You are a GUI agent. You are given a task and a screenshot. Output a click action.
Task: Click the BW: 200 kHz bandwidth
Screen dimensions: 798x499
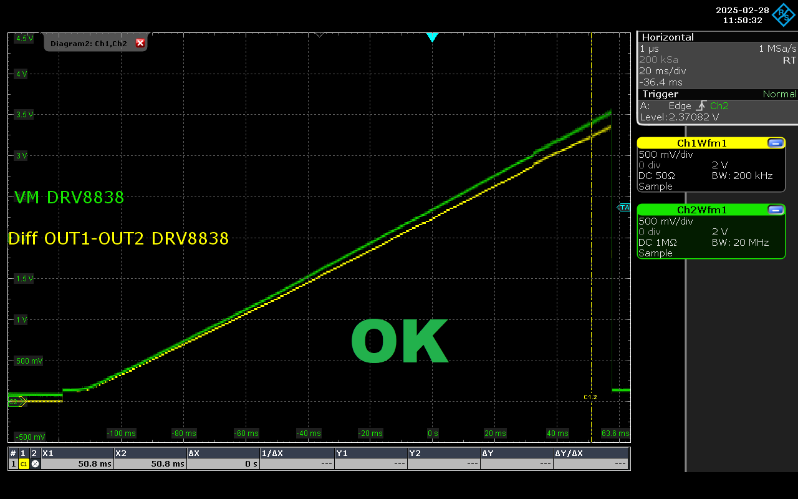[742, 176]
